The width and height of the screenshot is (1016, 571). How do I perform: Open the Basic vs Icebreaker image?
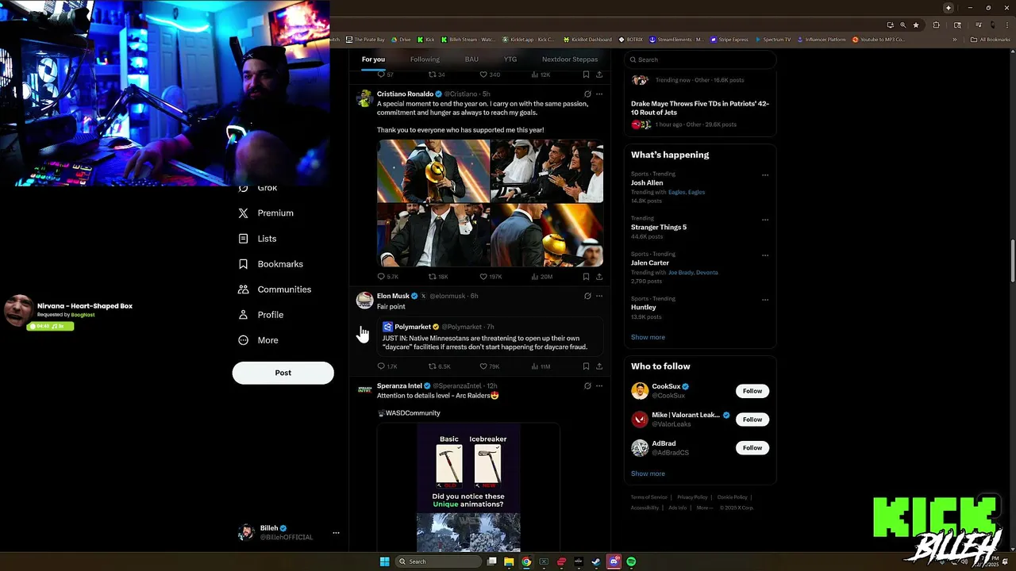tap(468, 488)
